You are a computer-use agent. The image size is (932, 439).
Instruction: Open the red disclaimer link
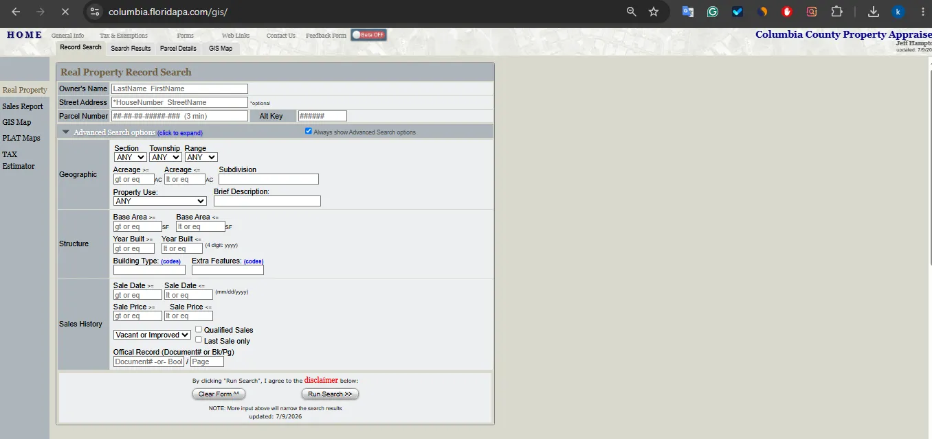click(321, 380)
